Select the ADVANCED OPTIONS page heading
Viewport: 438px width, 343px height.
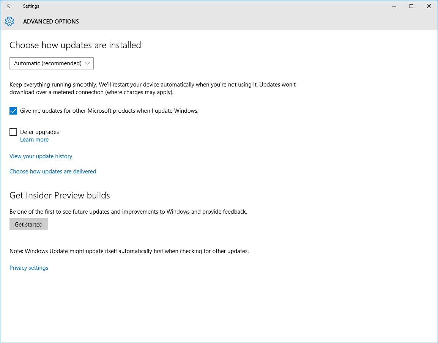pyautogui.click(x=51, y=21)
